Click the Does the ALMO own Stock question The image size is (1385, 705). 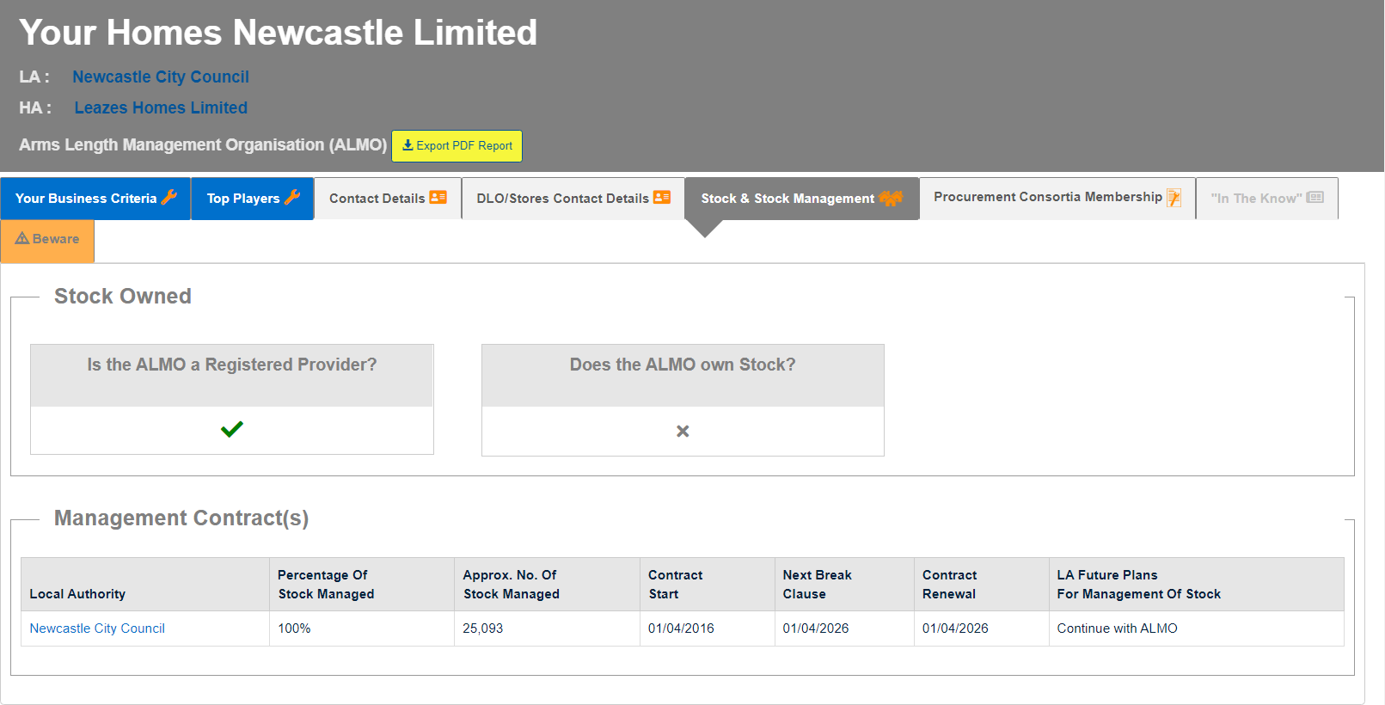click(x=683, y=365)
